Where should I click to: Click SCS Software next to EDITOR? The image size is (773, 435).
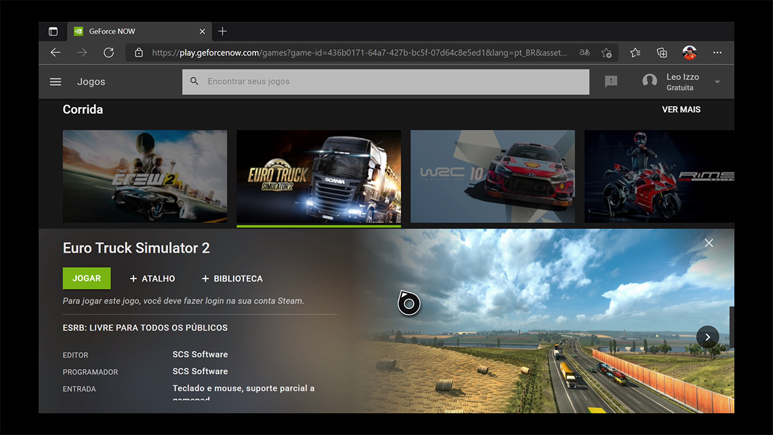pyautogui.click(x=200, y=354)
